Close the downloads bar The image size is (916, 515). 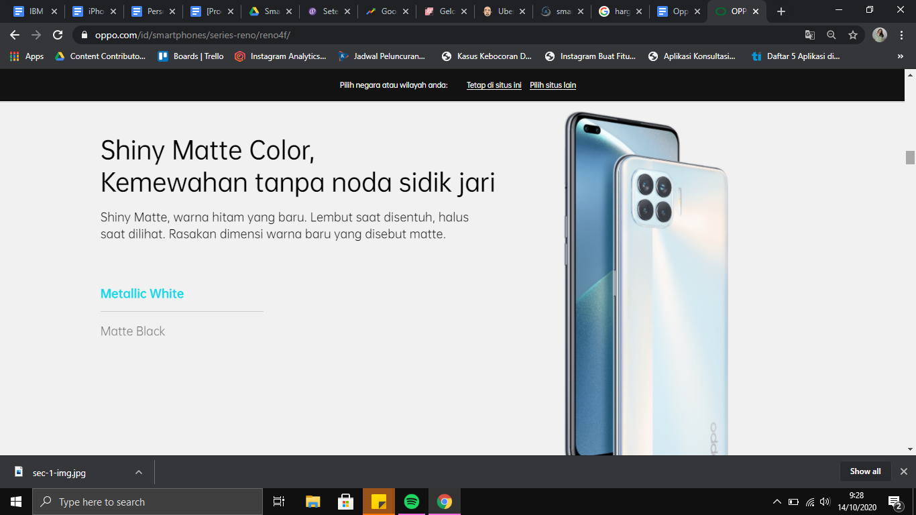pos(903,471)
